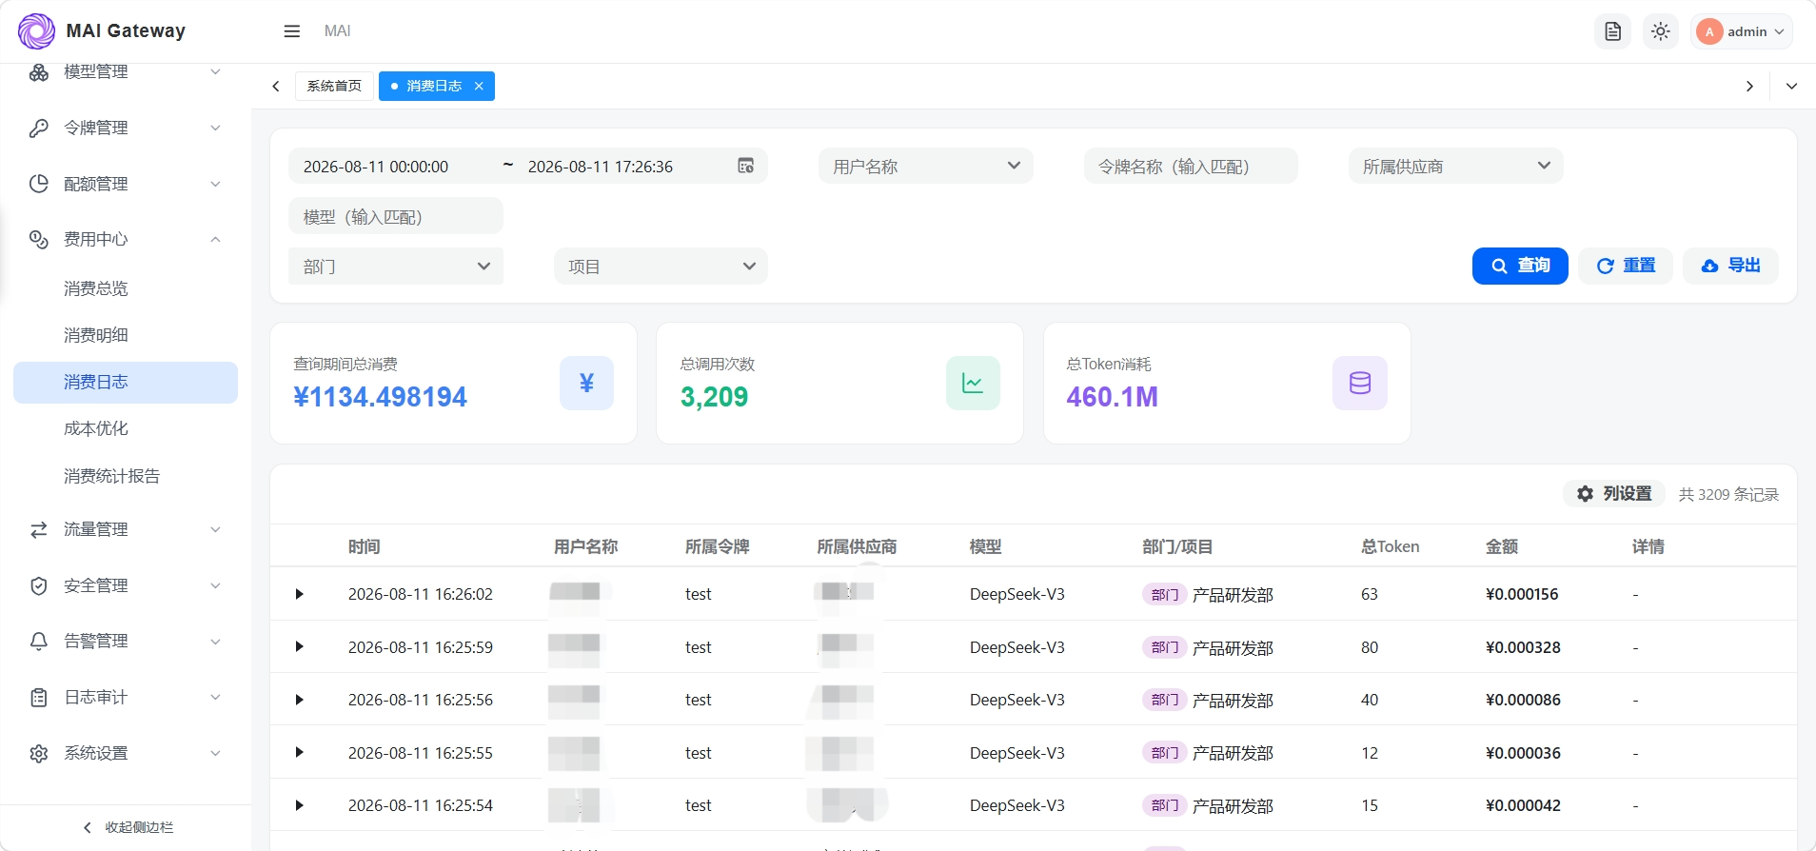Expand 流量管理 sidebar menu
The height and width of the screenshot is (851, 1816).
tap(126, 529)
